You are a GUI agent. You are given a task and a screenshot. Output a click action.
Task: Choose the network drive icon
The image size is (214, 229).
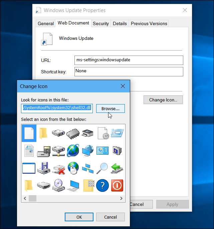[58, 151]
